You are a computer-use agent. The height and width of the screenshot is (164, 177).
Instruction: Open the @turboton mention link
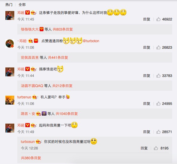pyautogui.click(x=91, y=41)
